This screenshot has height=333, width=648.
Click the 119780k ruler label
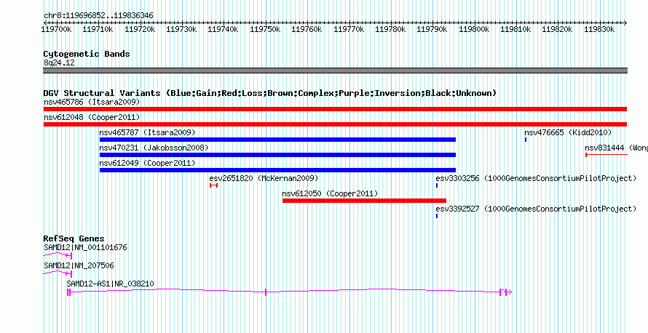tap(390, 29)
